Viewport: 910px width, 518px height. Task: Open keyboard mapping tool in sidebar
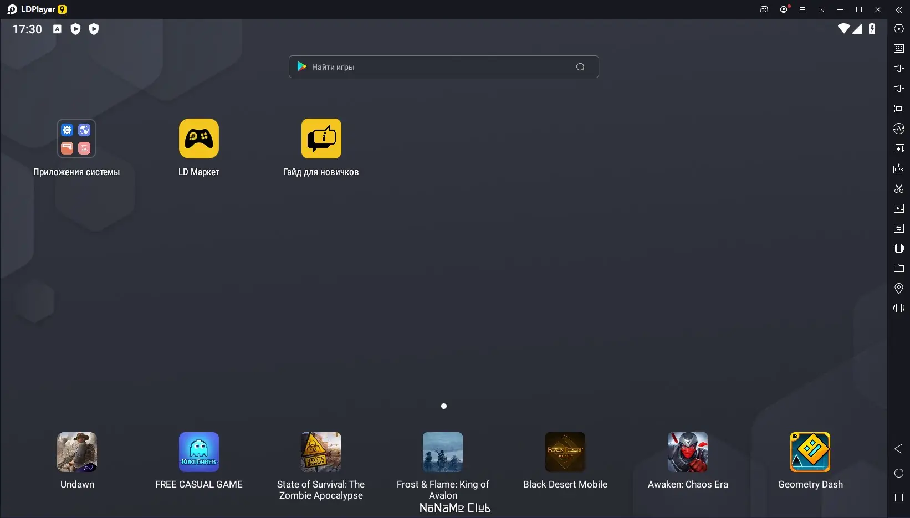(x=899, y=49)
